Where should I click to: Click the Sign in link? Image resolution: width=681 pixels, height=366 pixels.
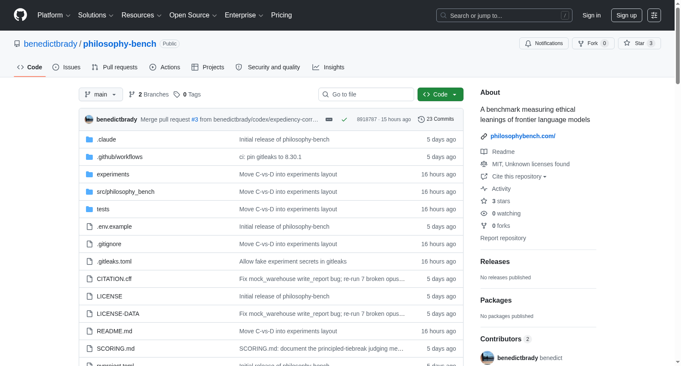592,15
